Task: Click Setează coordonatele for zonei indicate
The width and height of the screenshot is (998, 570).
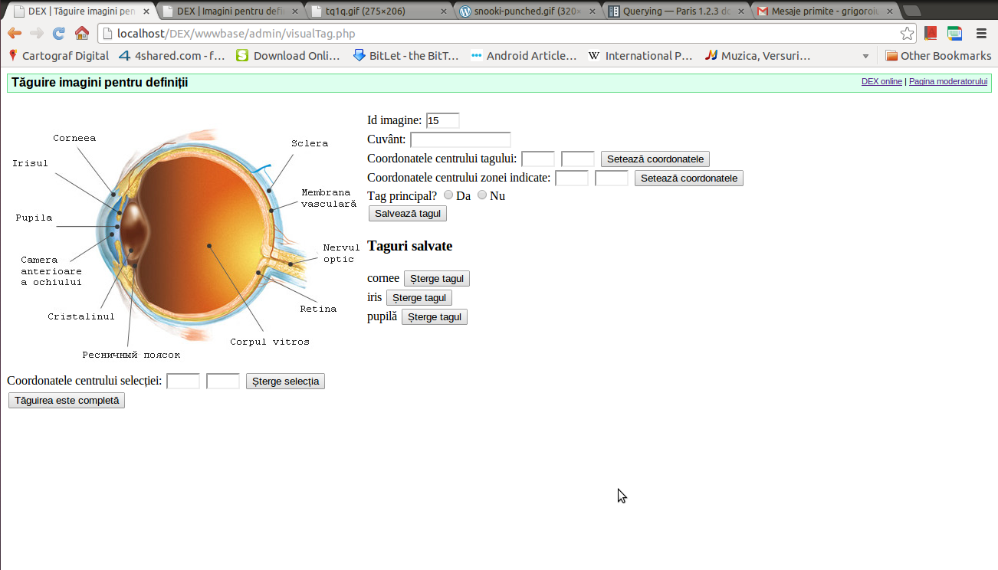Action: (689, 179)
